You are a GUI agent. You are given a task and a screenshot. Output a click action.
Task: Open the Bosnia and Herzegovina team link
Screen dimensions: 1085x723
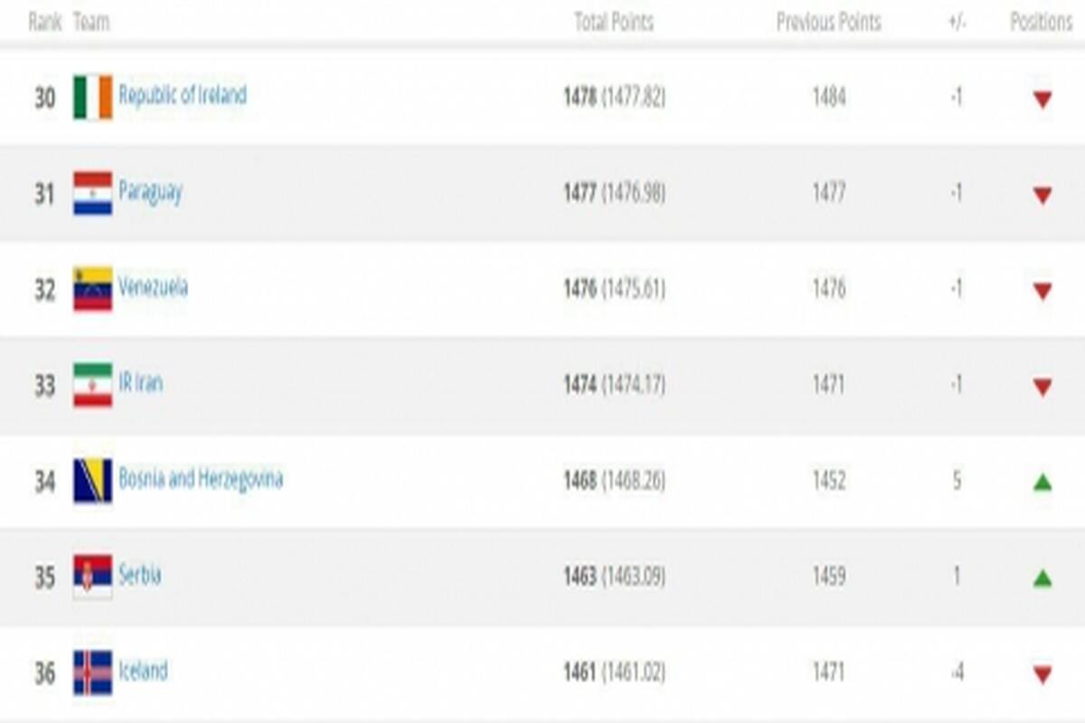pyautogui.click(x=201, y=480)
